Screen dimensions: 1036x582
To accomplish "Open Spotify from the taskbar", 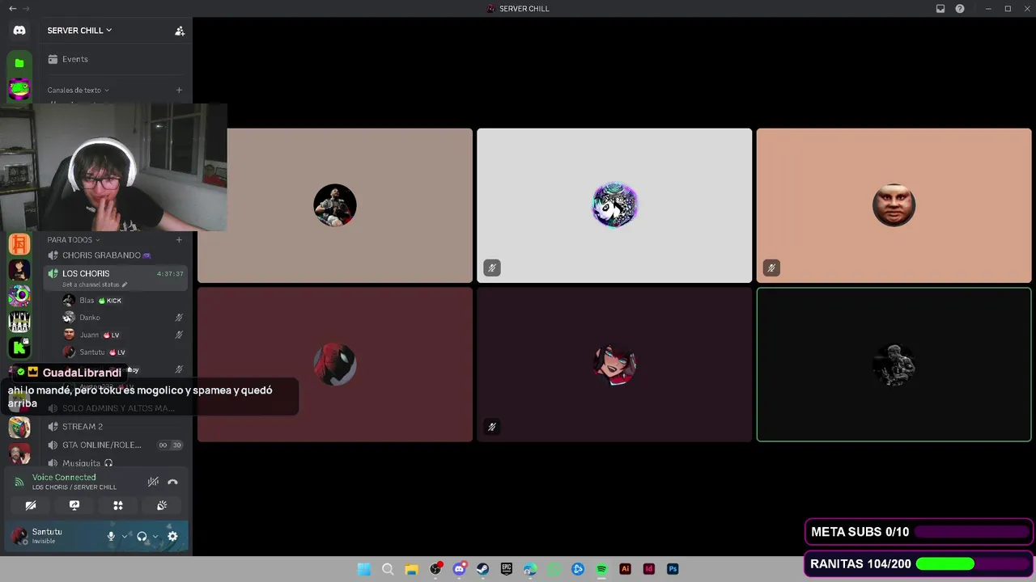I will [x=601, y=569].
